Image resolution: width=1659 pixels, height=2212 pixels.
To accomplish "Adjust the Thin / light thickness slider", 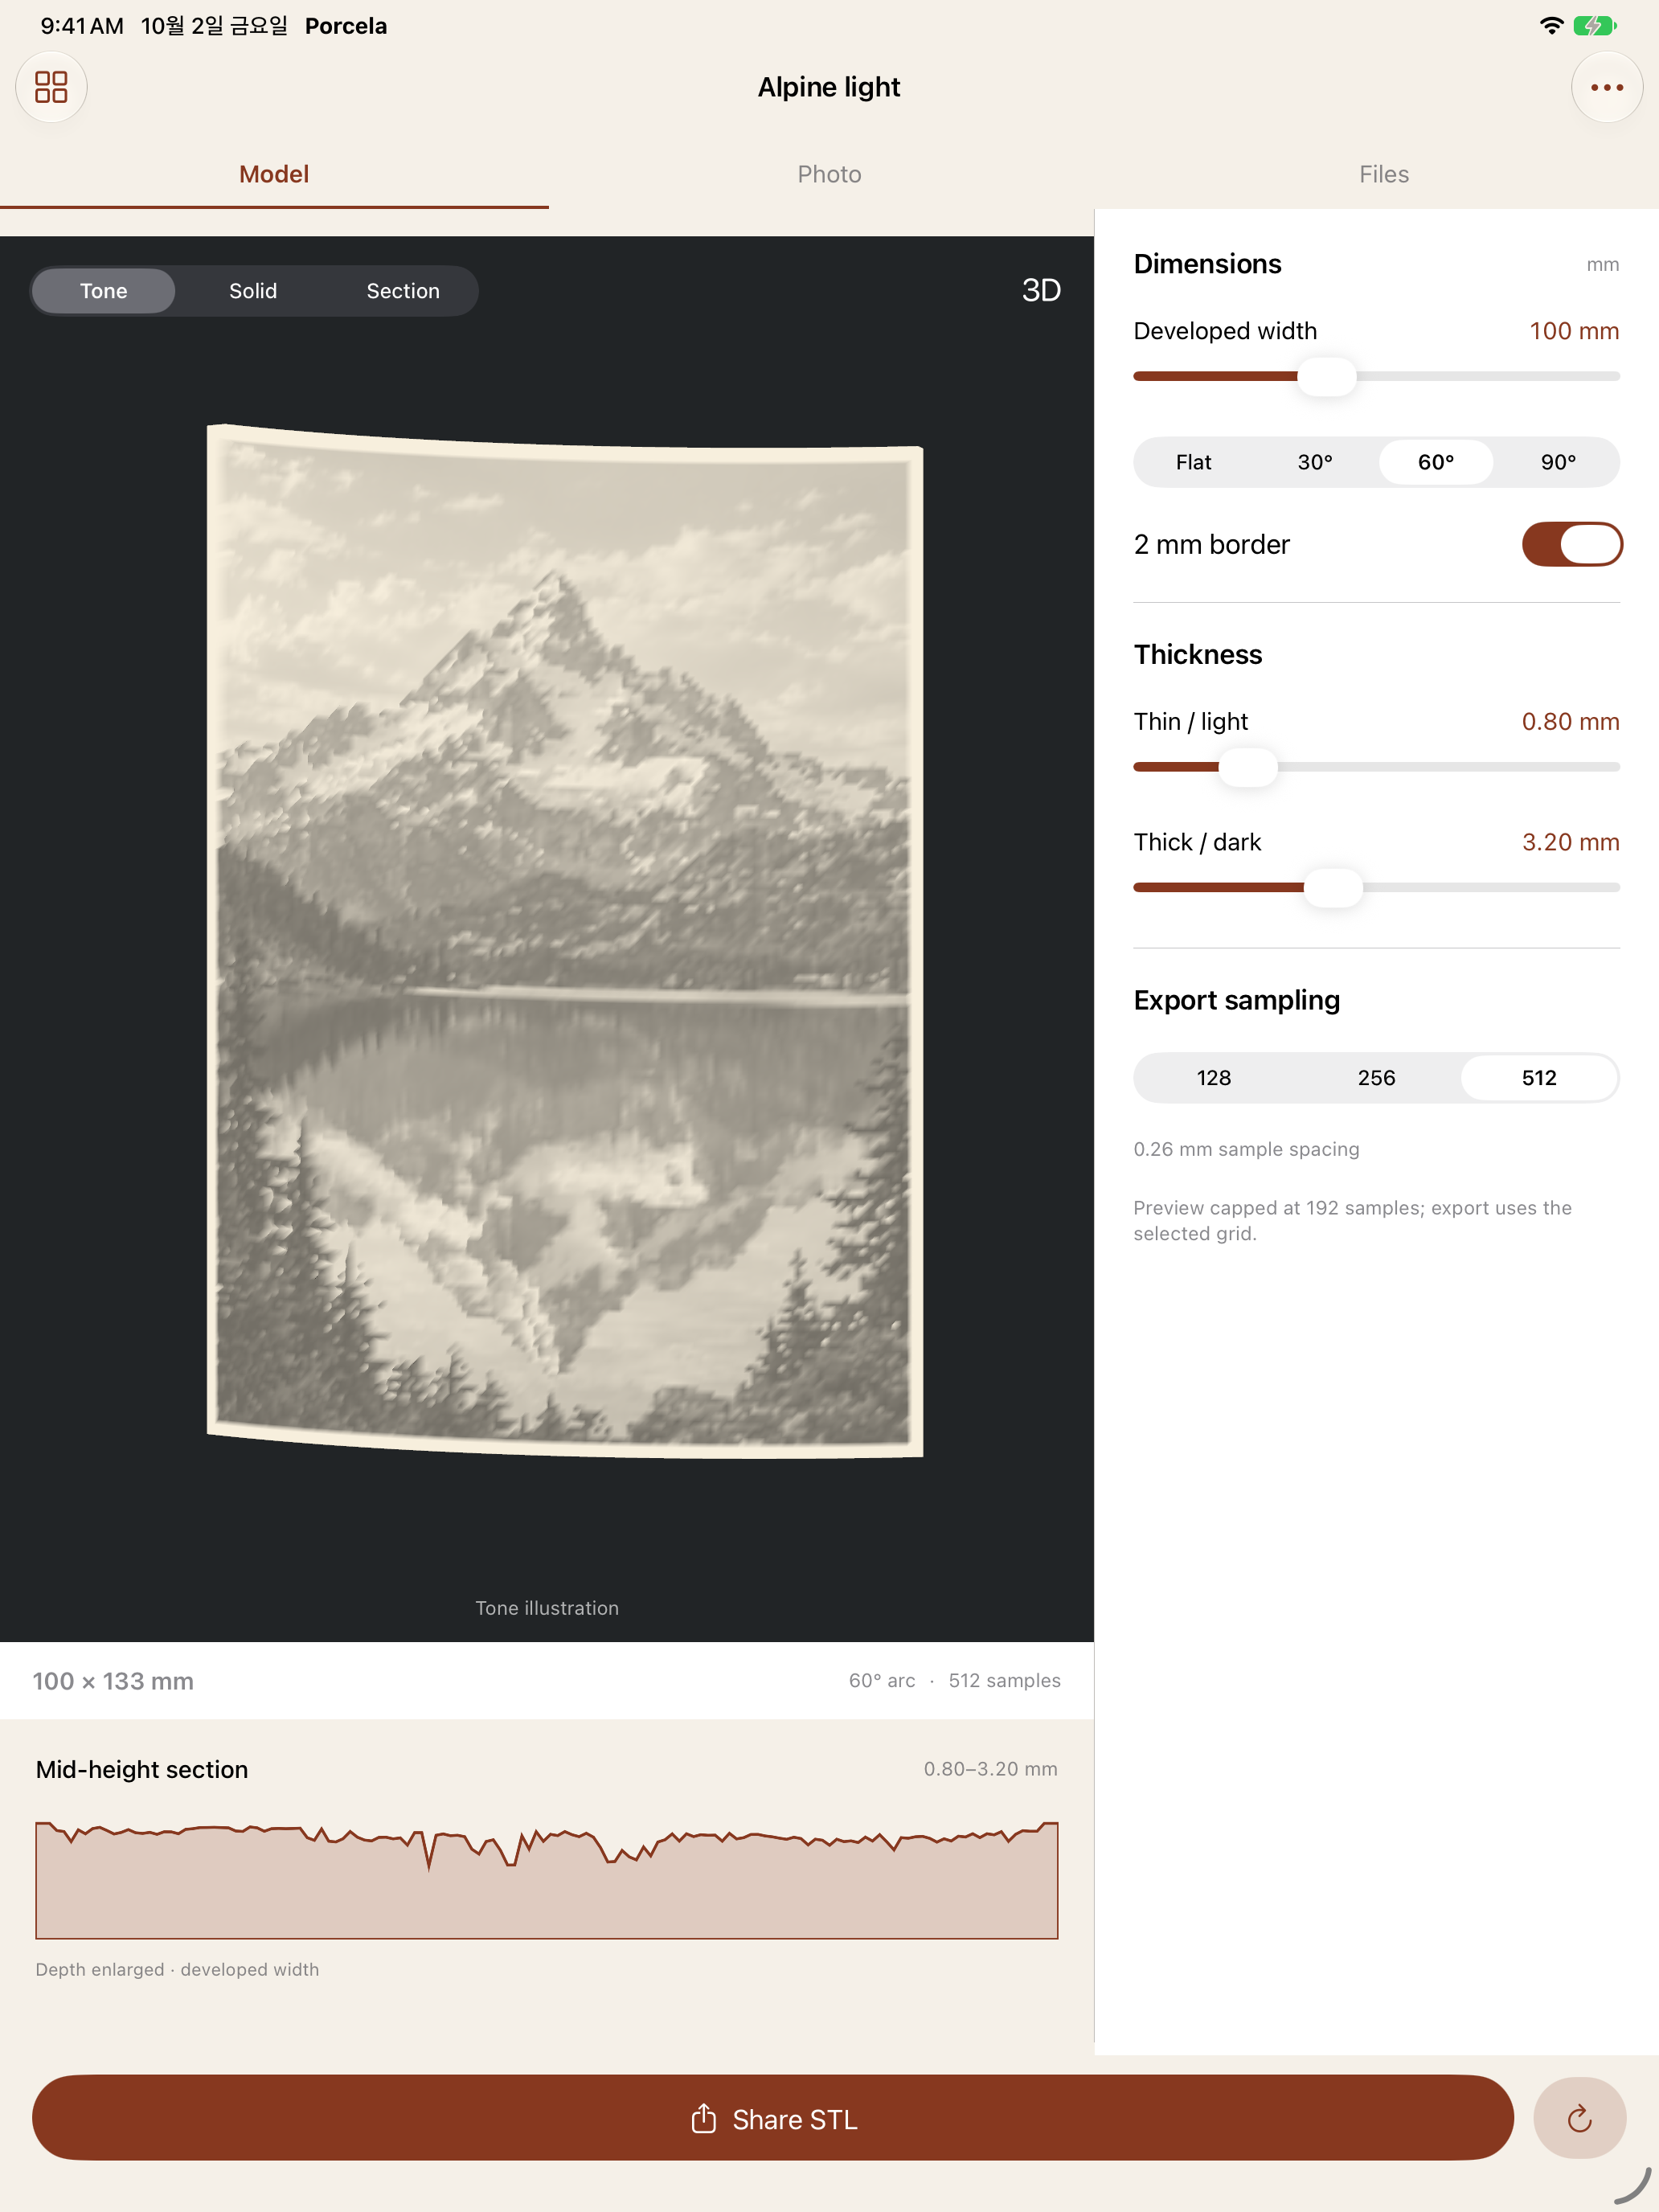I will [1247, 767].
